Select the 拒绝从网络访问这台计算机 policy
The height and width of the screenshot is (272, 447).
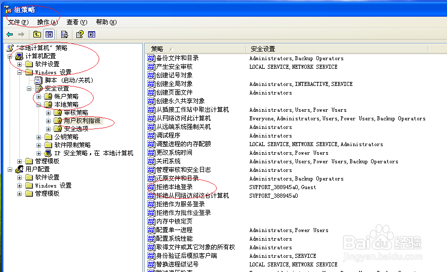tap(192, 196)
